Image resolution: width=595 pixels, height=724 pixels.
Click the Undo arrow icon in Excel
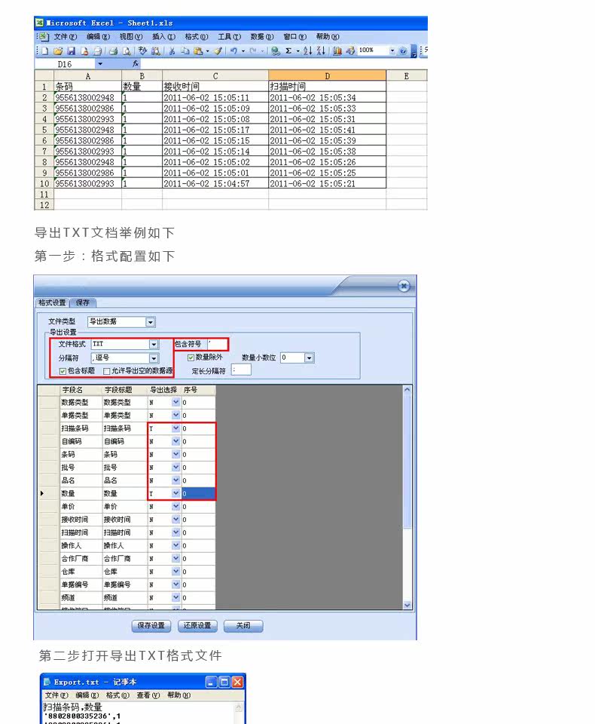(233, 51)
